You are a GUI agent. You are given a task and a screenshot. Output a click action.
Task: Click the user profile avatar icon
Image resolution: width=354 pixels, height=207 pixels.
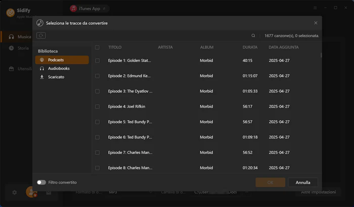click(31, 192)
